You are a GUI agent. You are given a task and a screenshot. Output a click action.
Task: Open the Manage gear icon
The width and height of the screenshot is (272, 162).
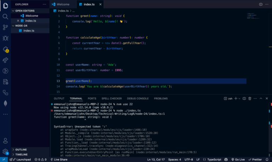click(x=5, y=152)
